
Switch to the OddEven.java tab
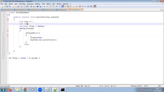(x=7, y=10)
